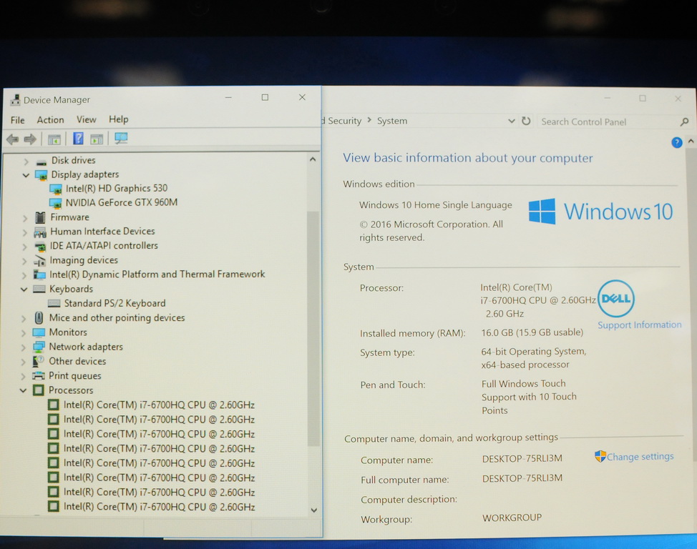Collapse the Keyboards node

coord(24,290)
